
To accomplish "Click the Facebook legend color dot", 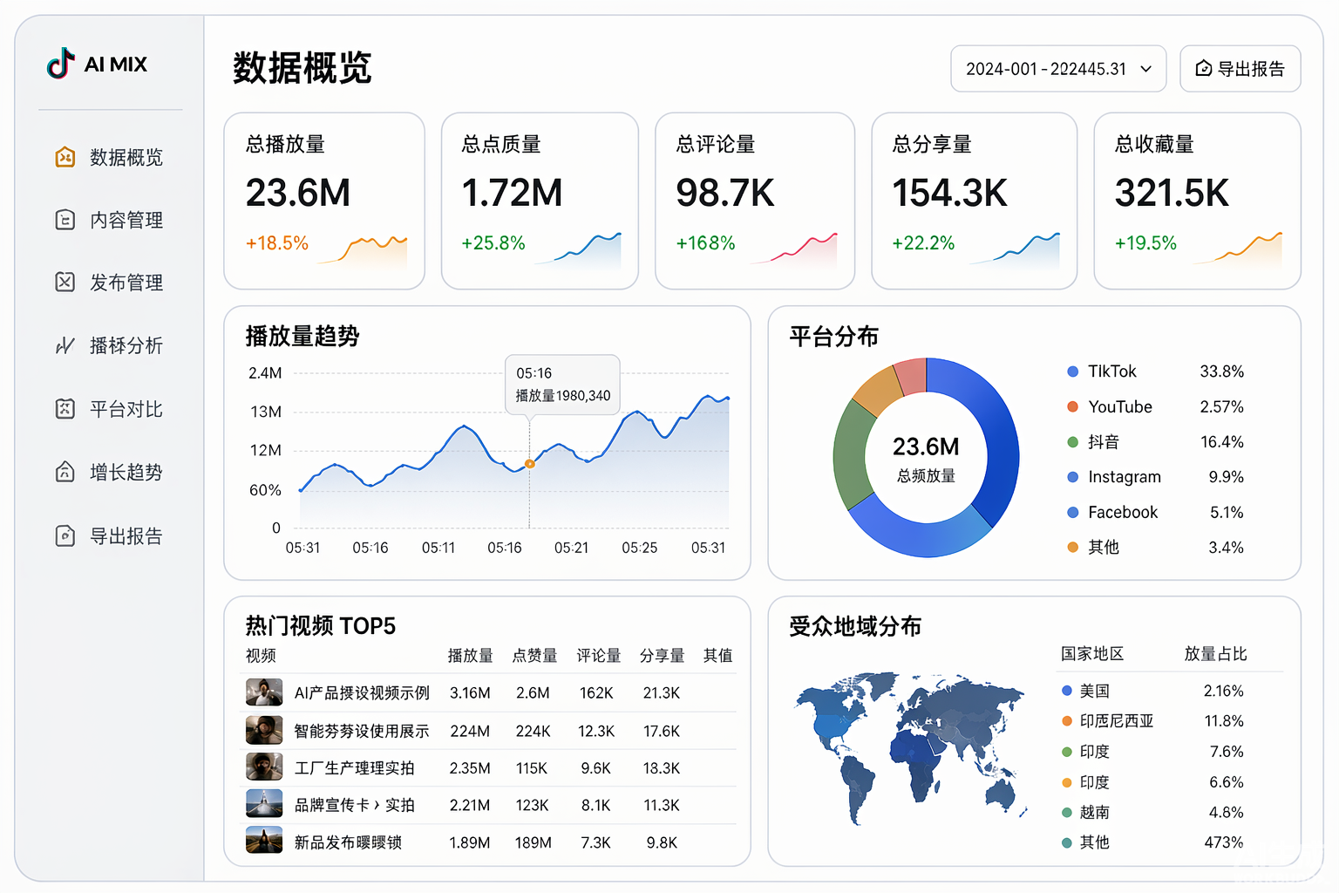I will tap(1073, 512).
